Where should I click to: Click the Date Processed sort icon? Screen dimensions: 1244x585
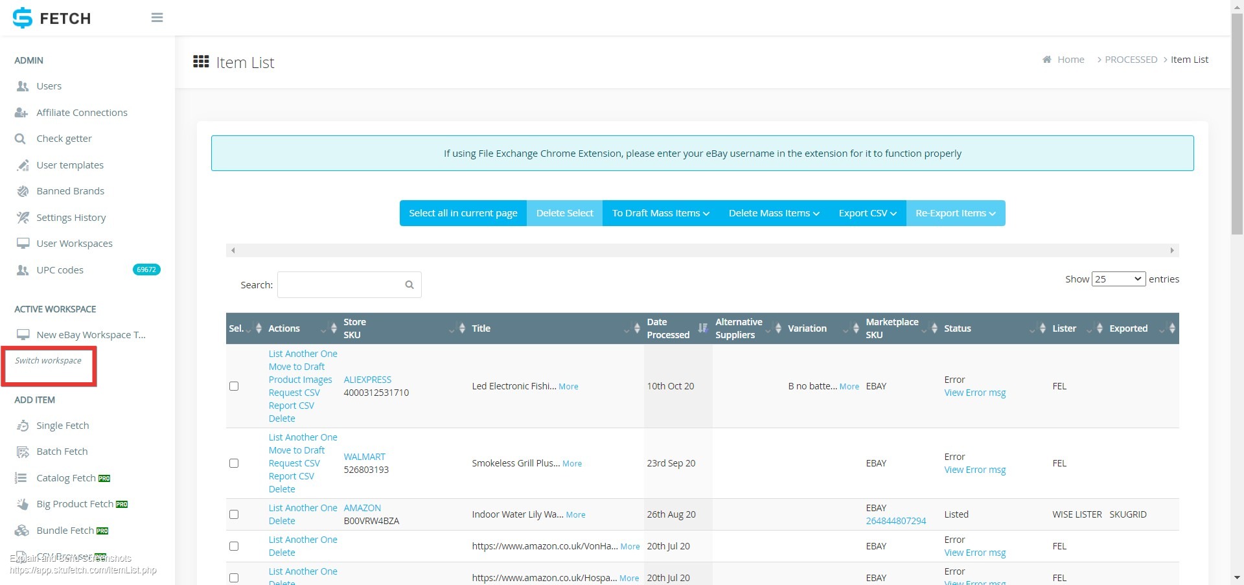(702, 328)
